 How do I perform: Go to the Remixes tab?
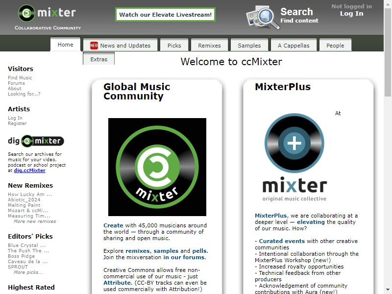click(210, 45)
